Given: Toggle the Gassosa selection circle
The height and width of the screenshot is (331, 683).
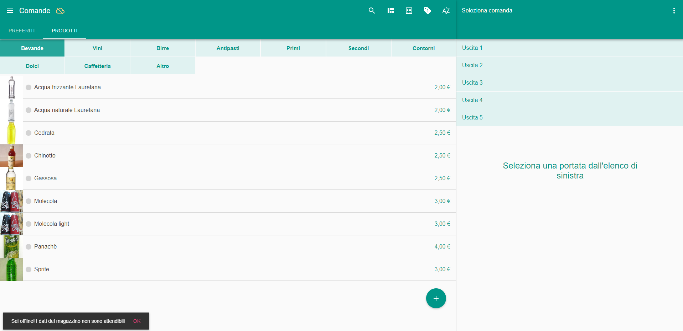Looking at the screenshot, I should [29, 178].
